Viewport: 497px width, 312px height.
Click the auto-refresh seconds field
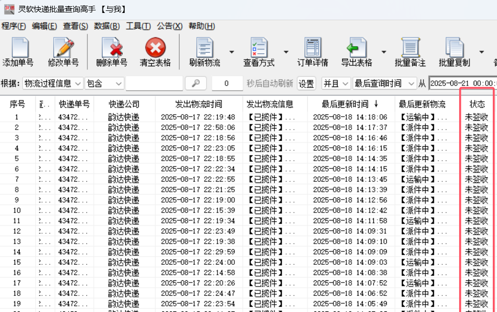tap(227, 83)
